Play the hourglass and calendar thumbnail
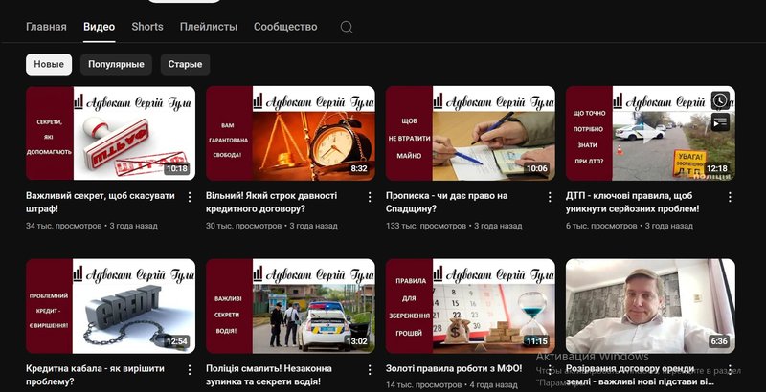766x392 pixels. click(470, 306)
